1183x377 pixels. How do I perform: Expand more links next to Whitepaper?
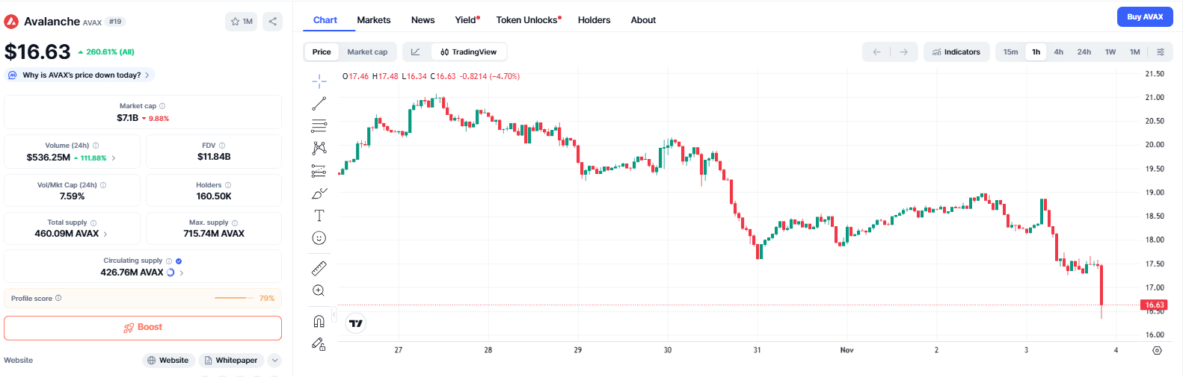(275, 361)
